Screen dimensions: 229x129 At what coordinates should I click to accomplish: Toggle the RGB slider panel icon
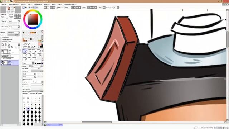point(26,8)
